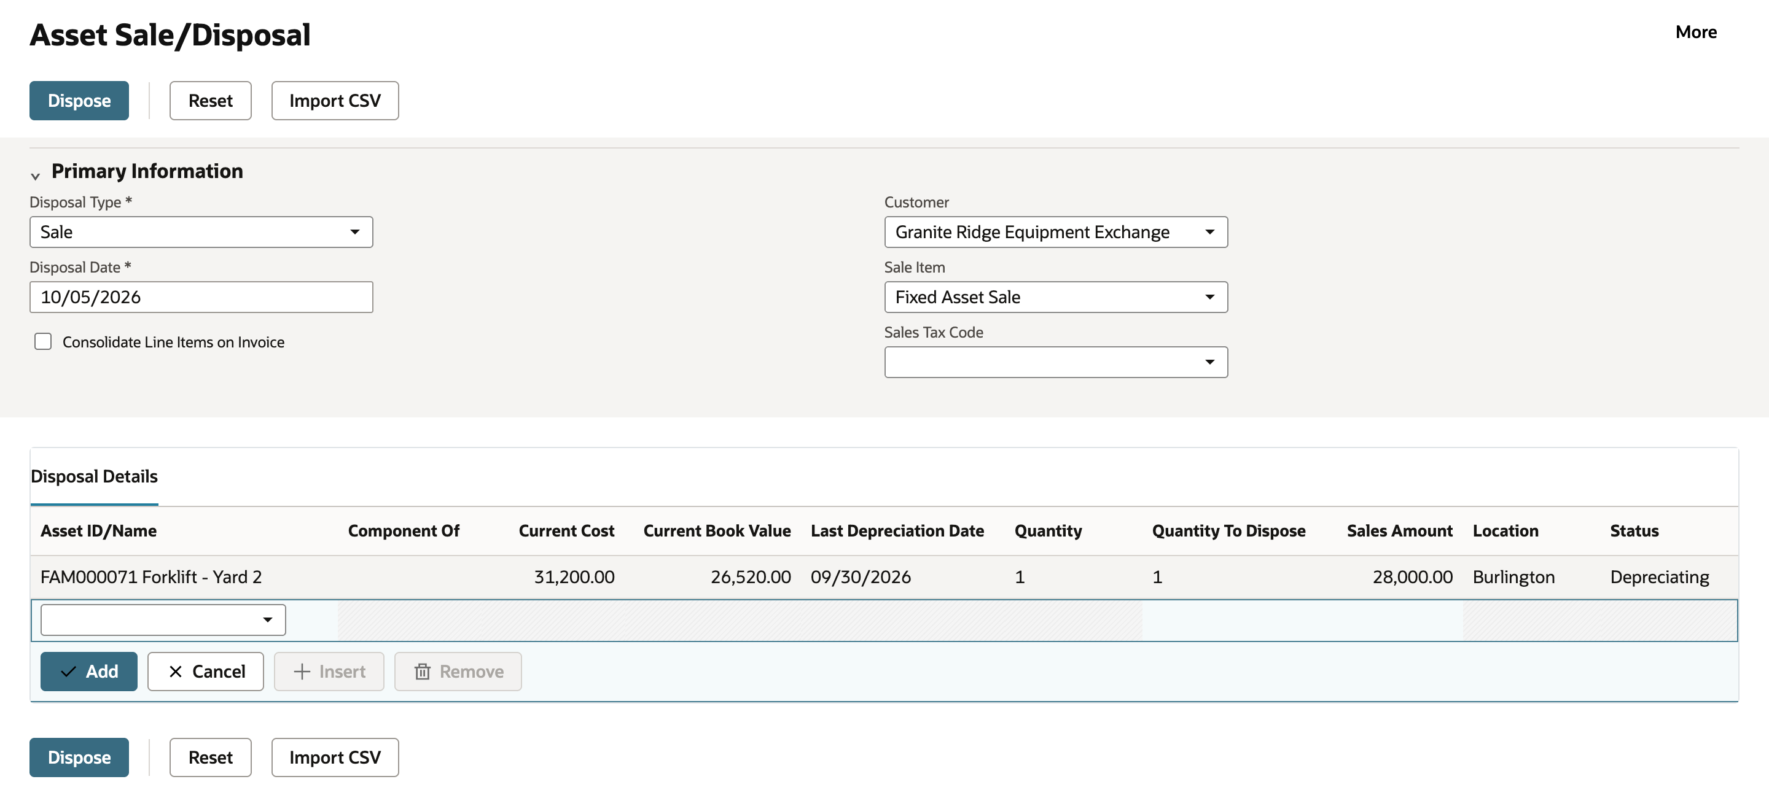Image resolution: width=1769 pixels, height=798 pixels.
Task: Collapse the Primary Information section
Action: pyautogui.click(x=36, y=176)
